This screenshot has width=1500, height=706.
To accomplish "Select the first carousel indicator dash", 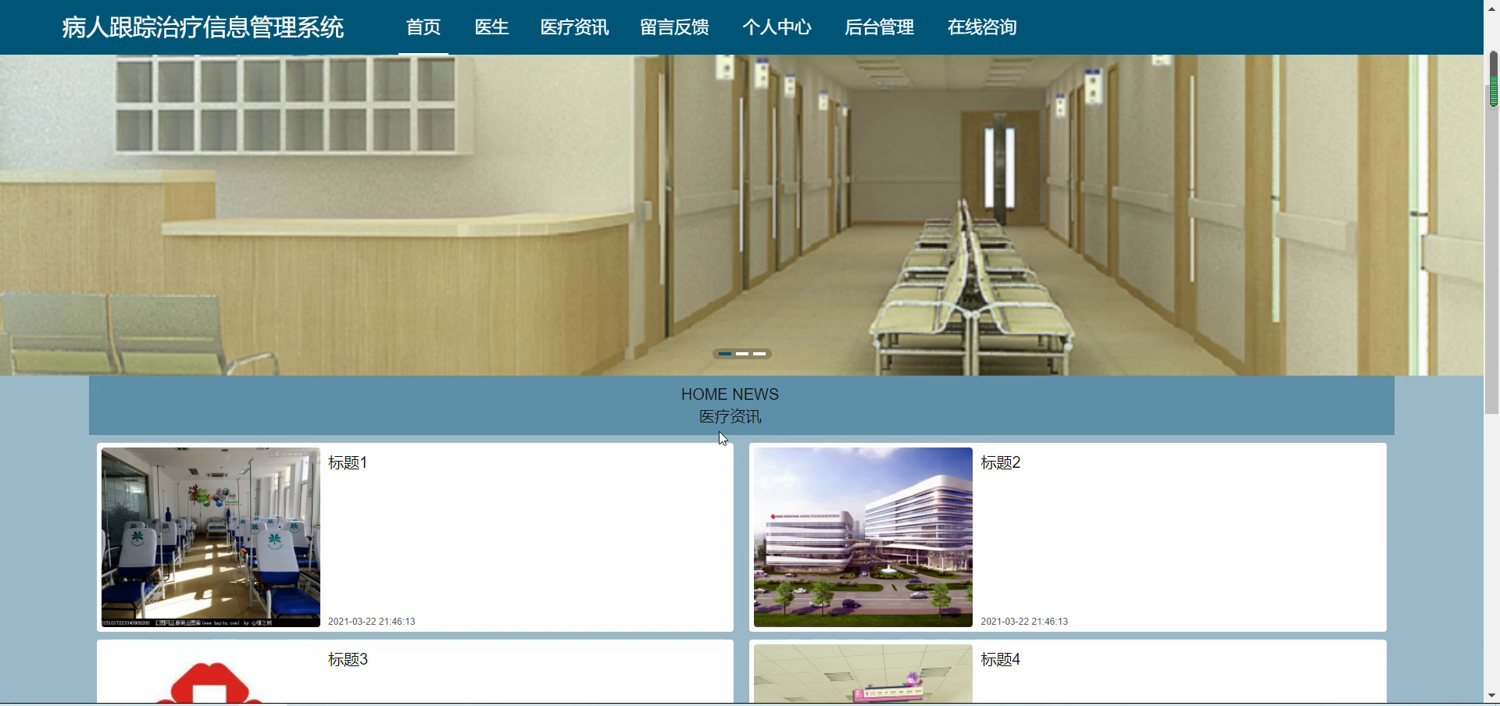I will pyautogui.click(x=725, y=354).
